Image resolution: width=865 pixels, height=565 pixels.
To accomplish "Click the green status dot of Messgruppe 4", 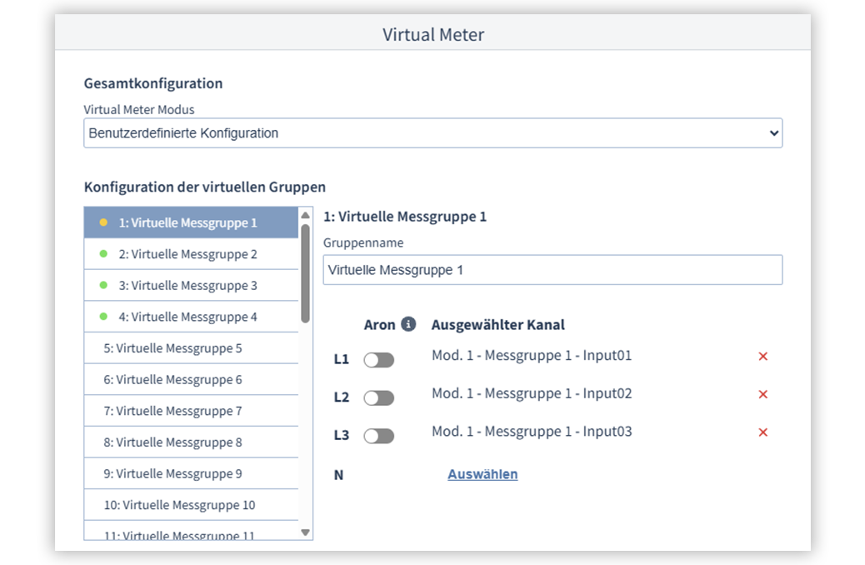I will [x=103, y=317].
